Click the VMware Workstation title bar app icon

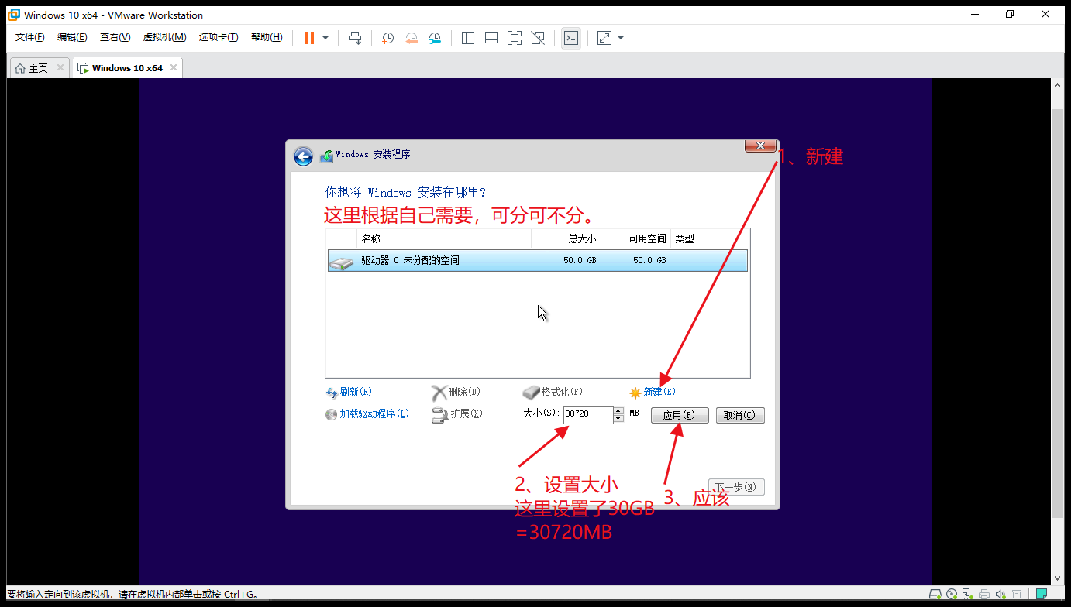pos(13,15)
